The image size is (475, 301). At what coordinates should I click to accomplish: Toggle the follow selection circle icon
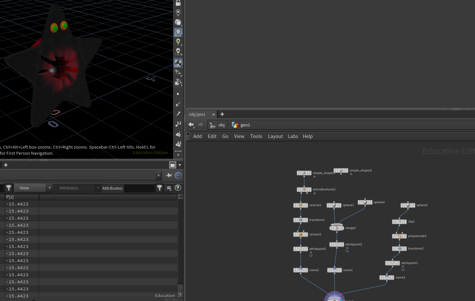178,176
